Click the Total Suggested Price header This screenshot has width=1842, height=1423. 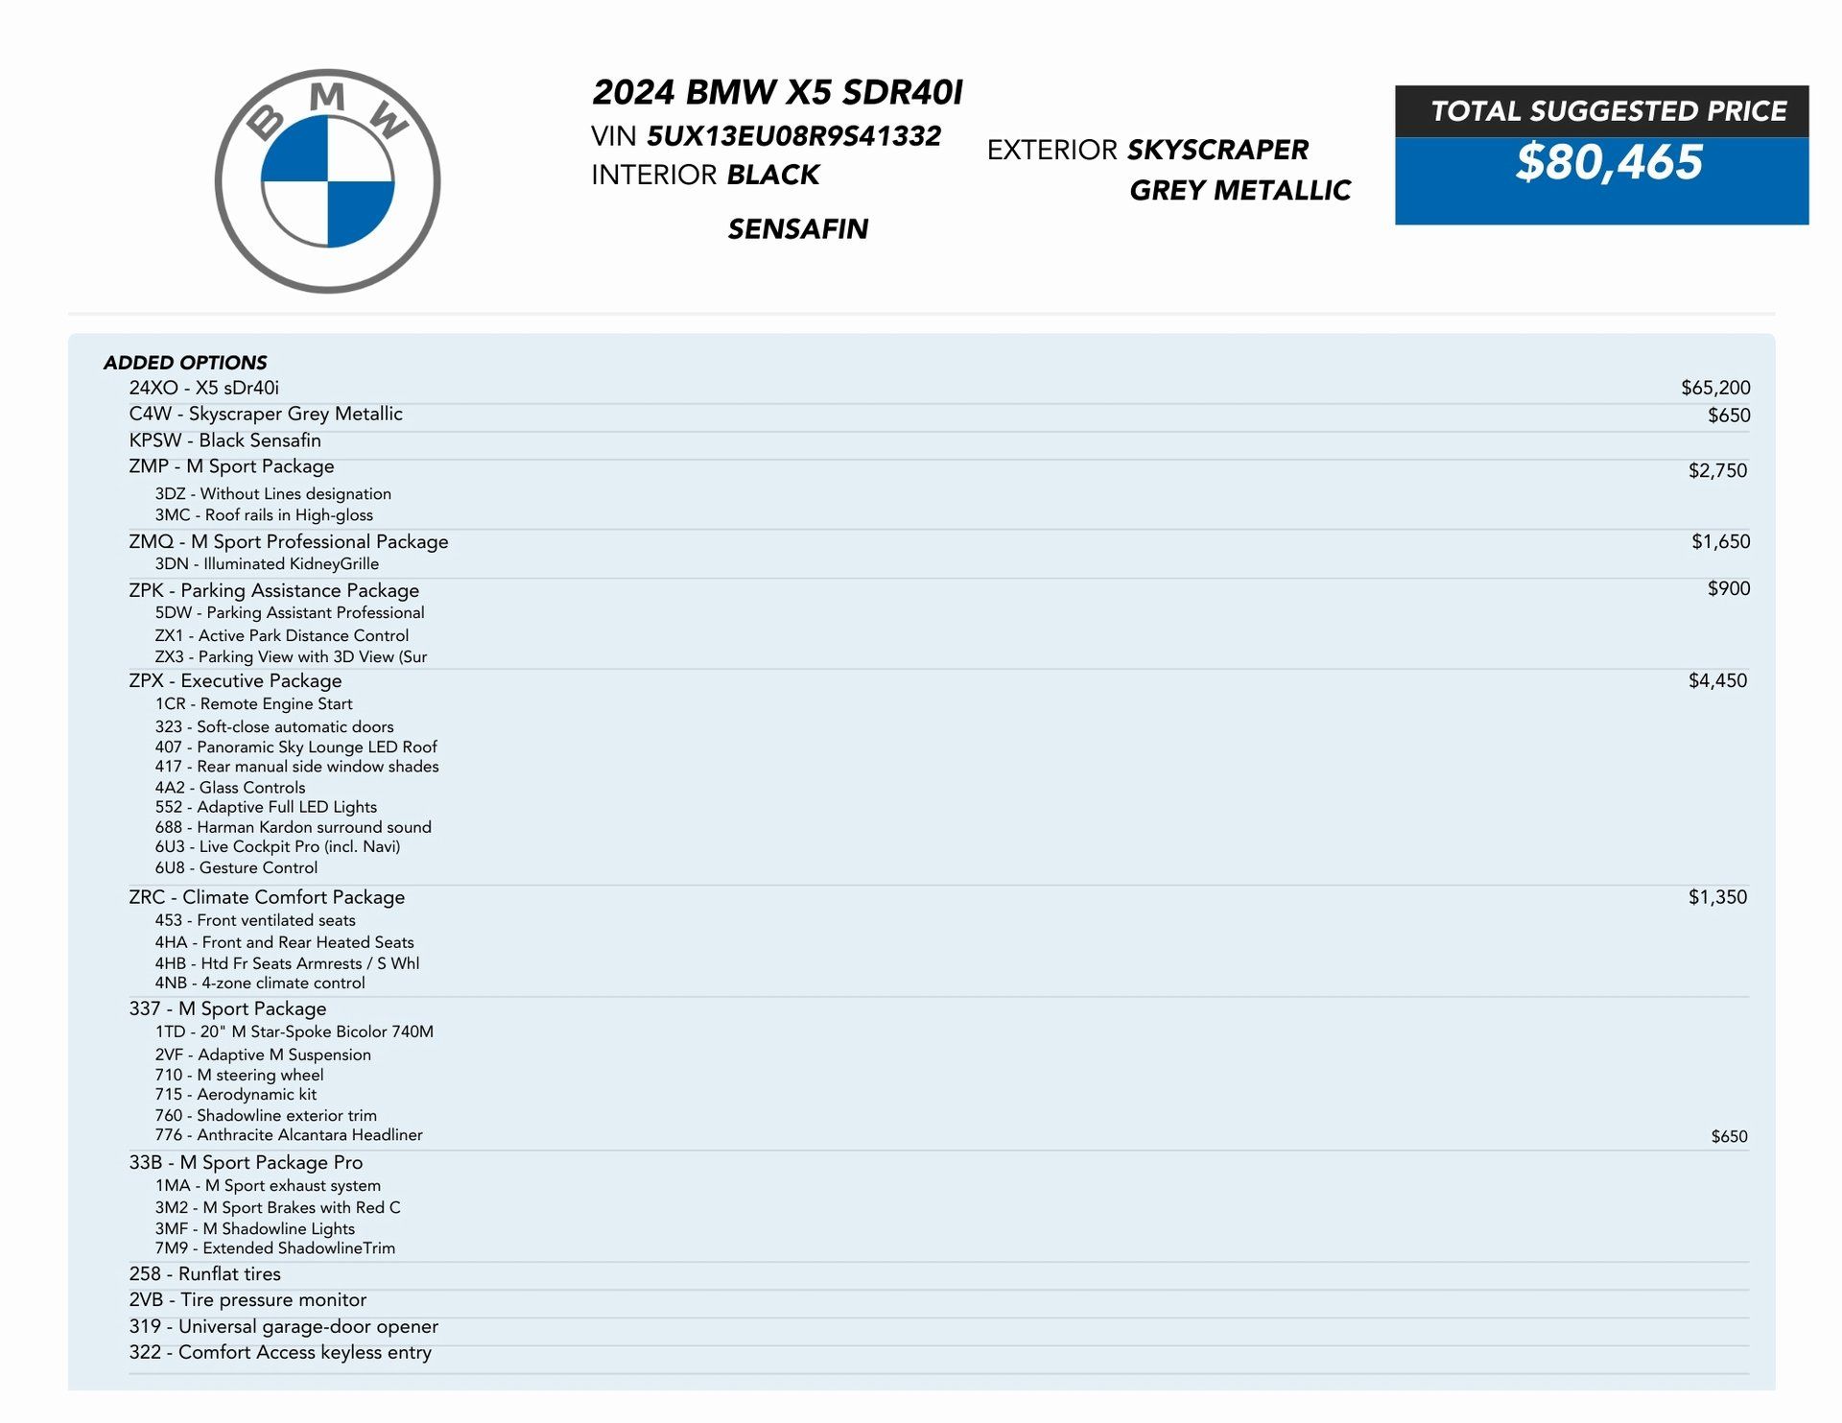coord(1608,111)
